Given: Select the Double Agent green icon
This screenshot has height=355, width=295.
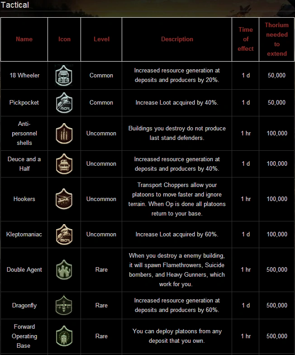Looking at the screenshot, I should [64, 270].
